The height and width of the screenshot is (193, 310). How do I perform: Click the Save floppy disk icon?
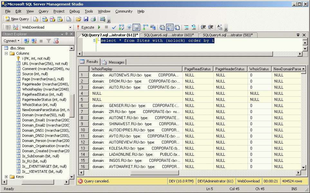point(86,19)
